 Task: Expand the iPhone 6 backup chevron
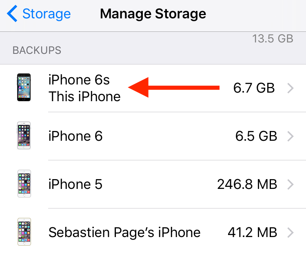[290, 136]
